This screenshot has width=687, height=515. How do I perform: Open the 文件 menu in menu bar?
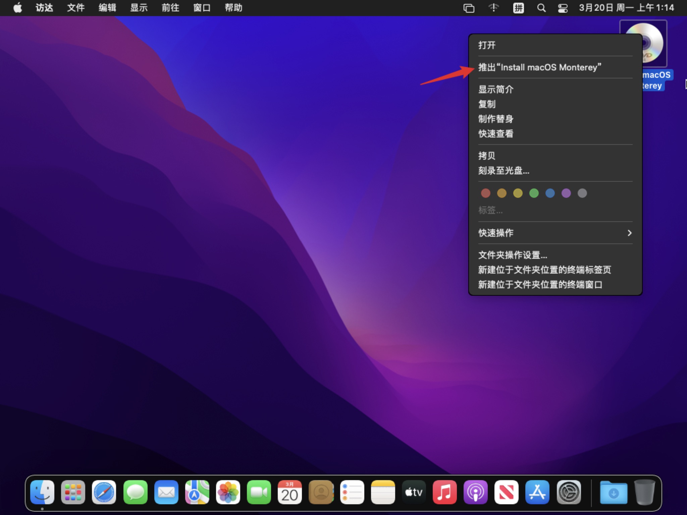tap(75, 8)
